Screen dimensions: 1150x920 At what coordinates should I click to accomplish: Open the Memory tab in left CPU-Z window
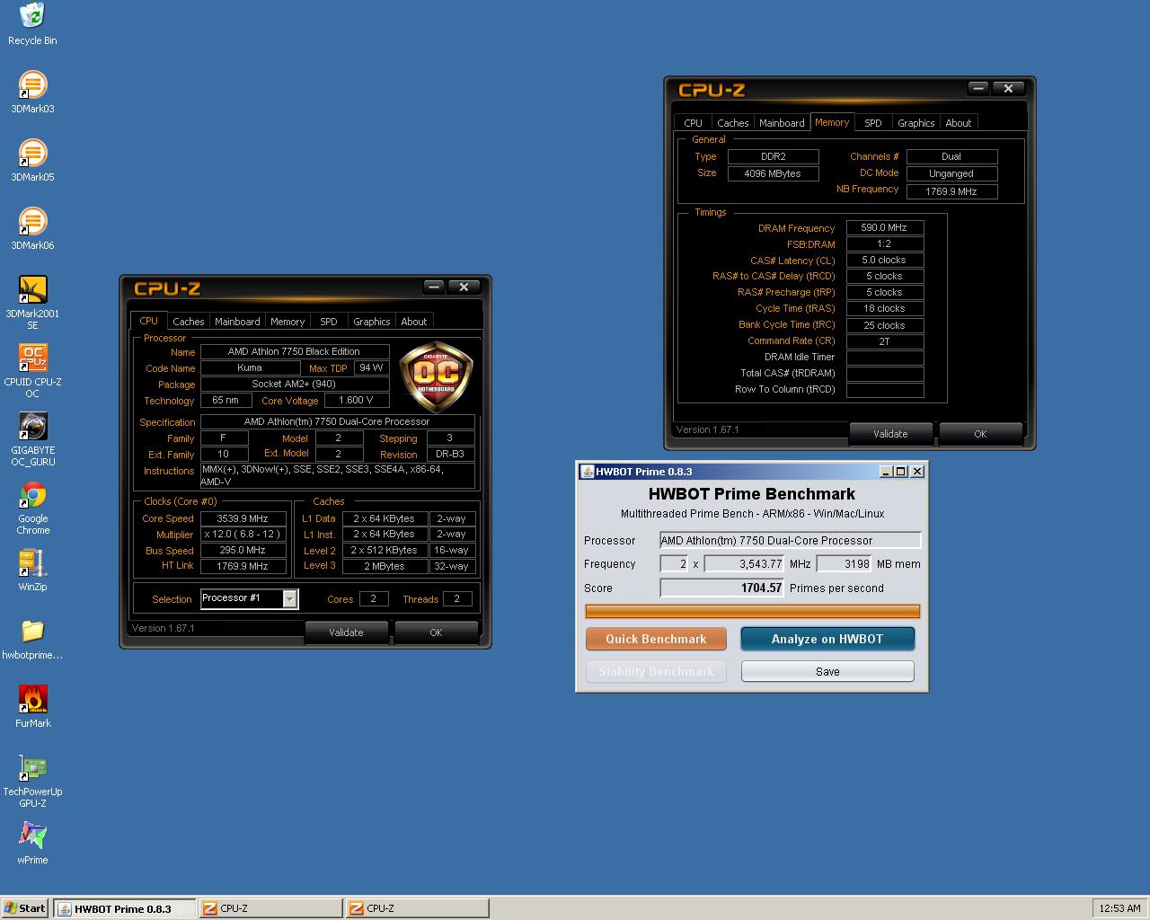pyautogui.click(x=287, y=321)
